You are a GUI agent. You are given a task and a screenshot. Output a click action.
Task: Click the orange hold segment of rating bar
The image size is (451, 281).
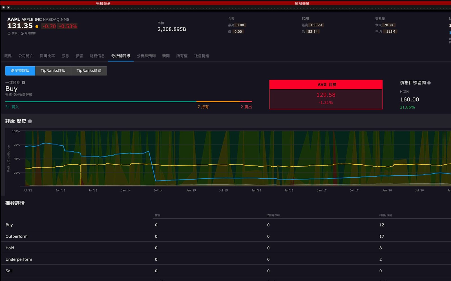pos(218,101)
